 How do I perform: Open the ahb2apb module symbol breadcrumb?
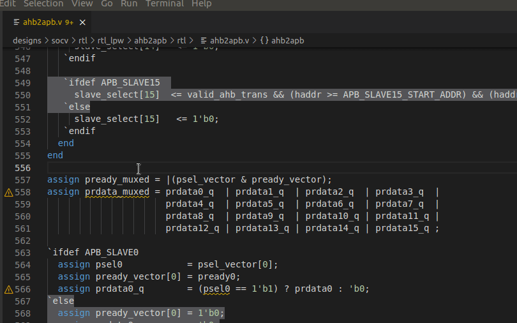coord(288,40)
